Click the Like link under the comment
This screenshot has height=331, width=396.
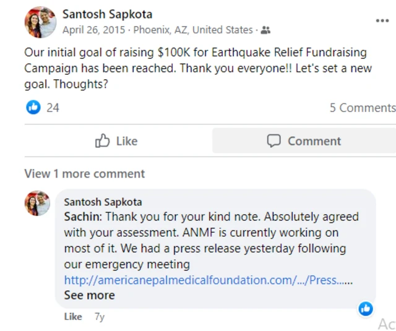73,317
